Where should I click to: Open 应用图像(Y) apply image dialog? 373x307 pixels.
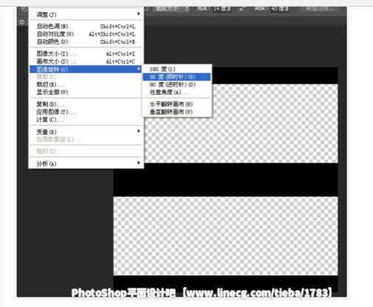coord(86,112)
